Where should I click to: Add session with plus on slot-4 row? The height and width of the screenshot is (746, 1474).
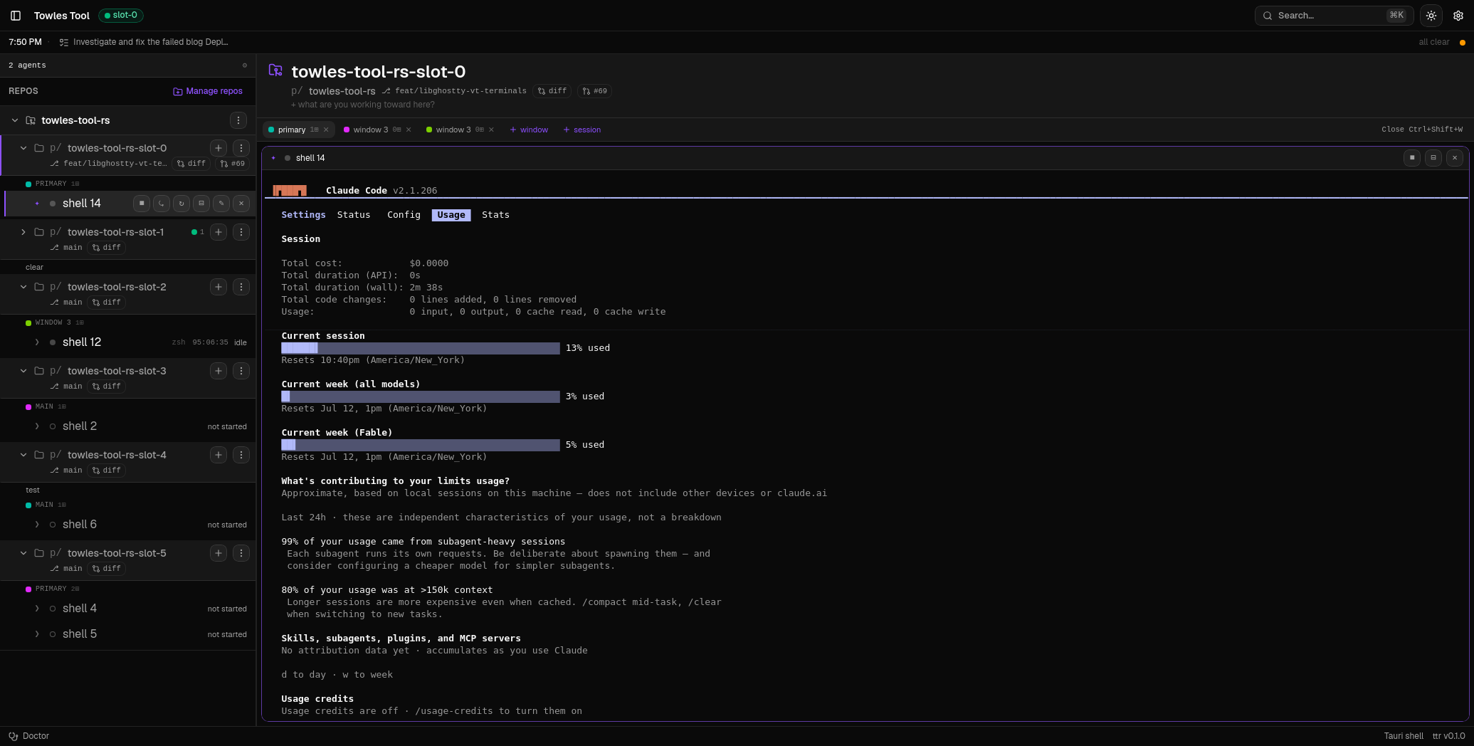pos(219,455)
